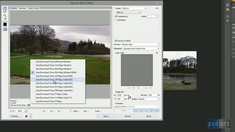The width and height of the screenshot is (235, 132).
Task: Choose 512 Kbps Cable/DSL download time
Action: [x=58, y=87]
